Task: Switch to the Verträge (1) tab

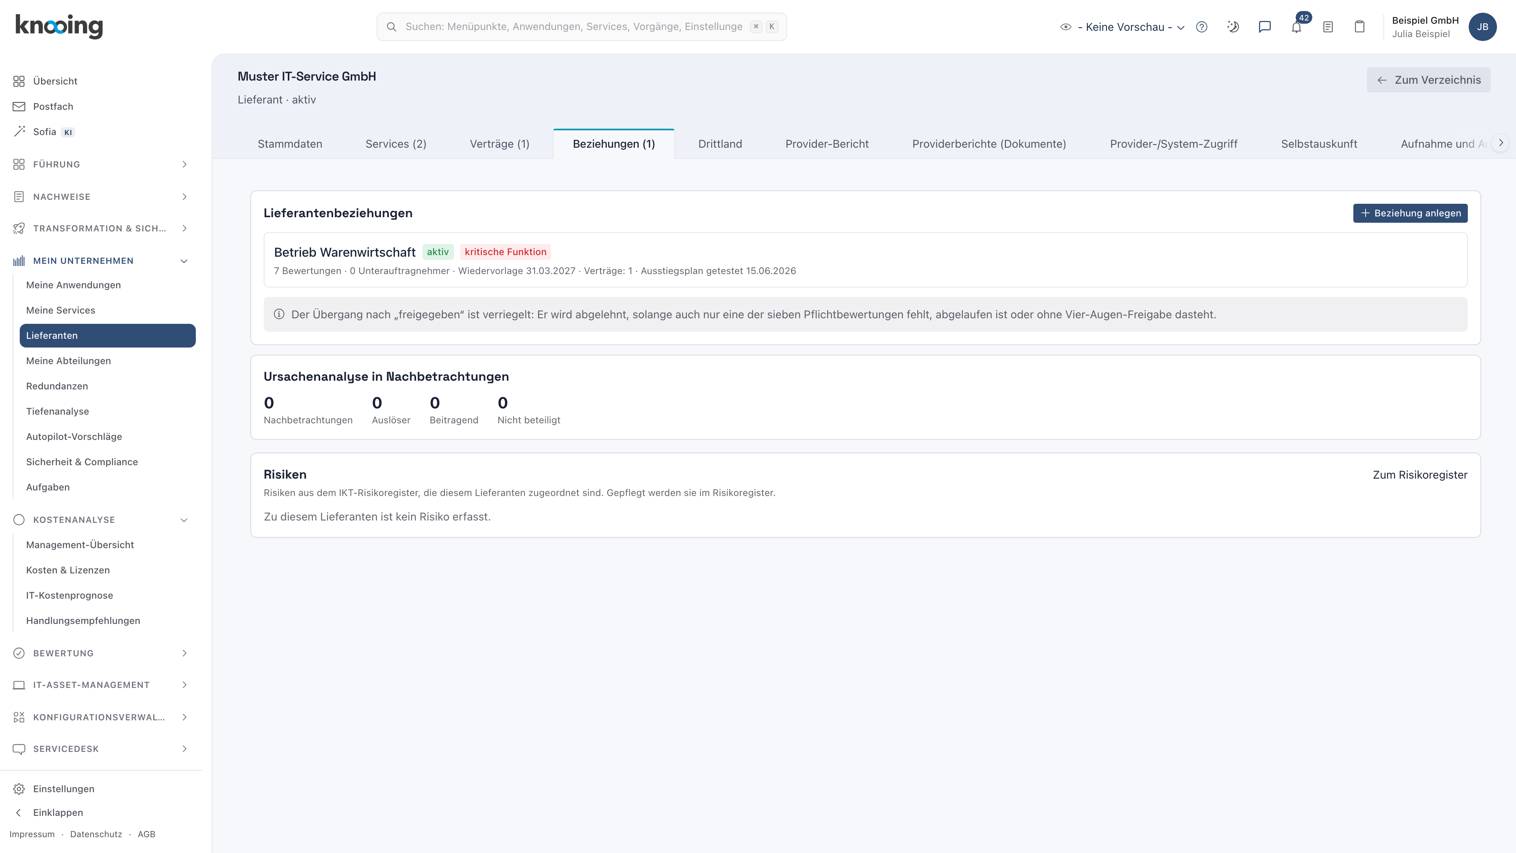Action: 500,144
